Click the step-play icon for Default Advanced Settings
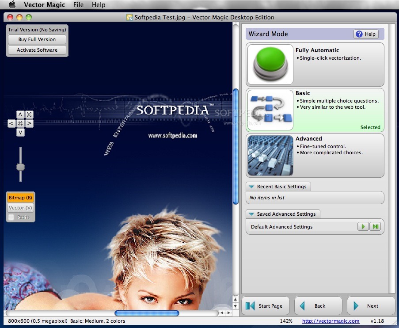The width and height of the screenshot is (399, 328). 375,227
